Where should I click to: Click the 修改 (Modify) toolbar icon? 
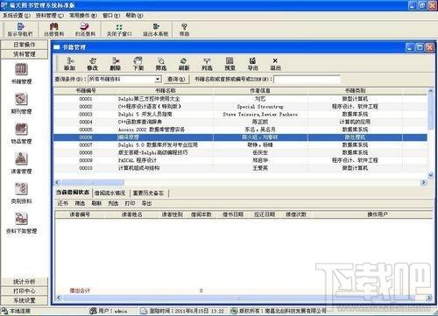[x=92, y=64]
